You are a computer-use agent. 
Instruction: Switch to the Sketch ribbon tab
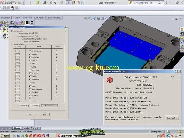[x=17, y=18]
